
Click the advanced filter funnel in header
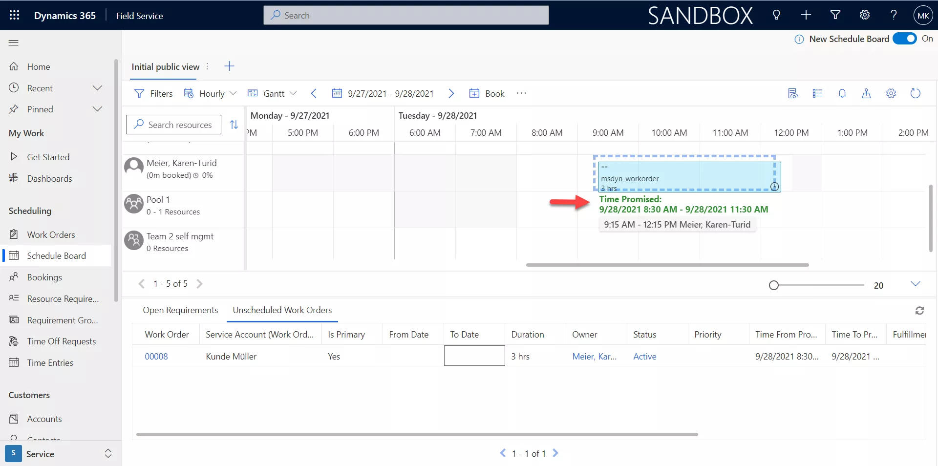(x=835, y=15)
